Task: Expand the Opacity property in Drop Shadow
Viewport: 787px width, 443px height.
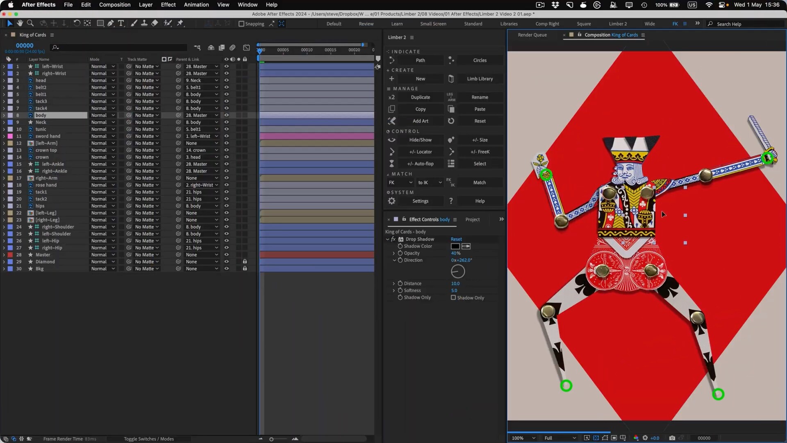Action: click(394, 253)
